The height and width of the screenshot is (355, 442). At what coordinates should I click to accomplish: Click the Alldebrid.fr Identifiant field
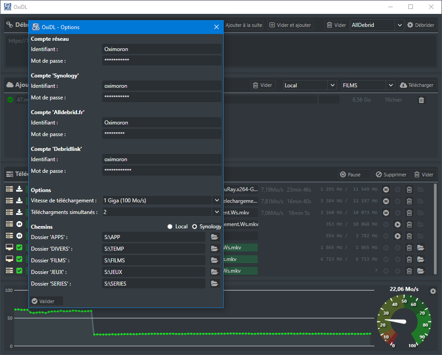tap(161, 123)
